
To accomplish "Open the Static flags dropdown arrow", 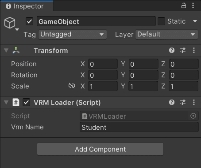I will 195,21.
